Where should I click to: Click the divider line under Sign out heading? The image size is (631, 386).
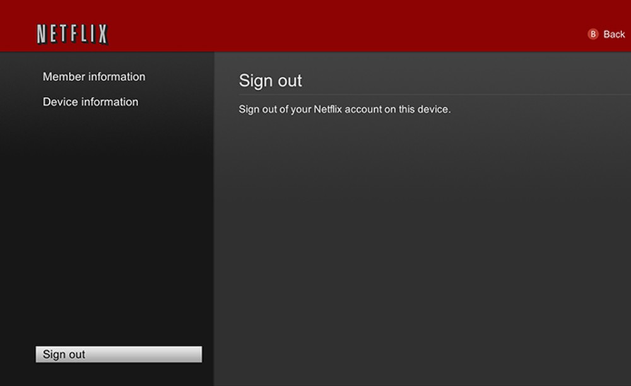click(423, 95)
